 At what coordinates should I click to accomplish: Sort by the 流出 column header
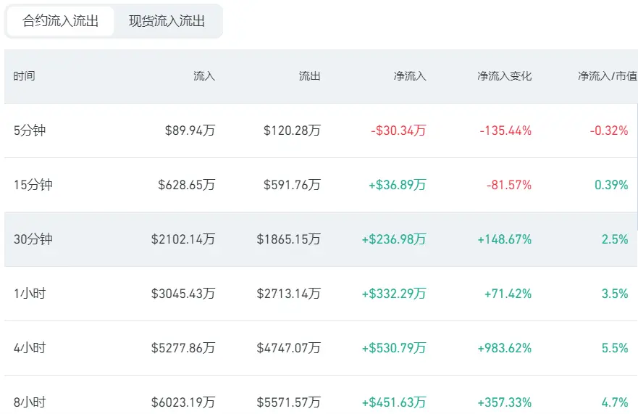pos(310,76)
